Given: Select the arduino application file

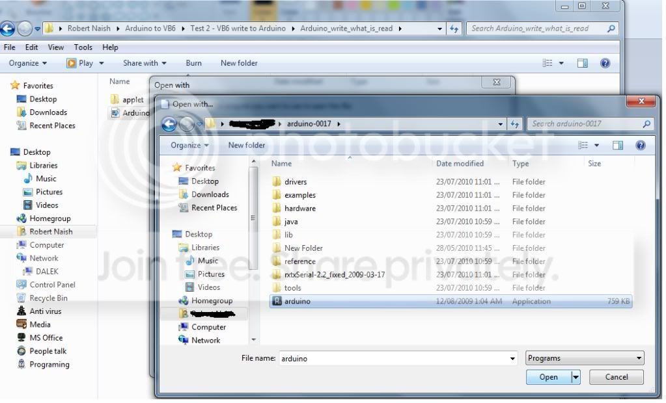Looking at the screenshot, I should [451, 301].
